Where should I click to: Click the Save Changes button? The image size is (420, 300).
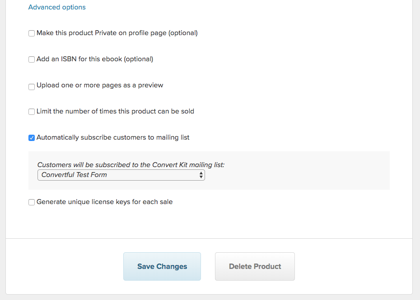click(x=162, y=266)
